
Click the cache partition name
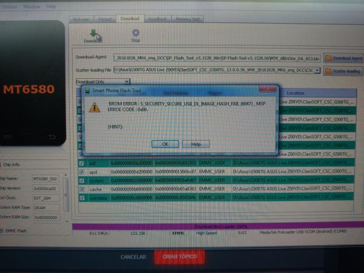(x=96, y=189)
